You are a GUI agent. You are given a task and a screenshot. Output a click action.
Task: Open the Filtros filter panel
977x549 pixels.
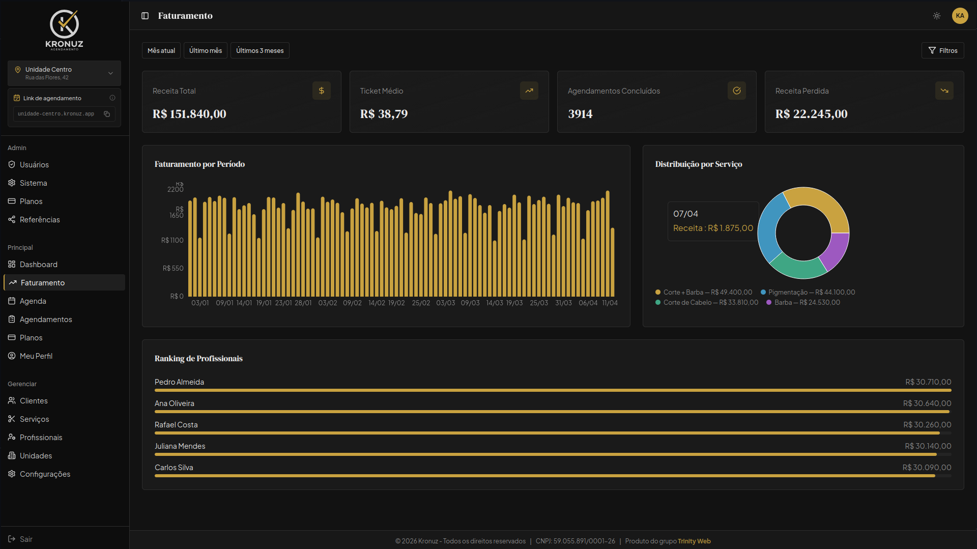(x=942, y=50)
